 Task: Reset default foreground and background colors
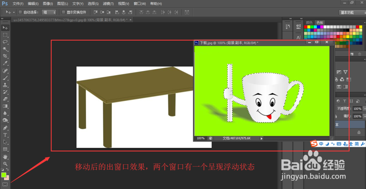(x=3, y=169)
